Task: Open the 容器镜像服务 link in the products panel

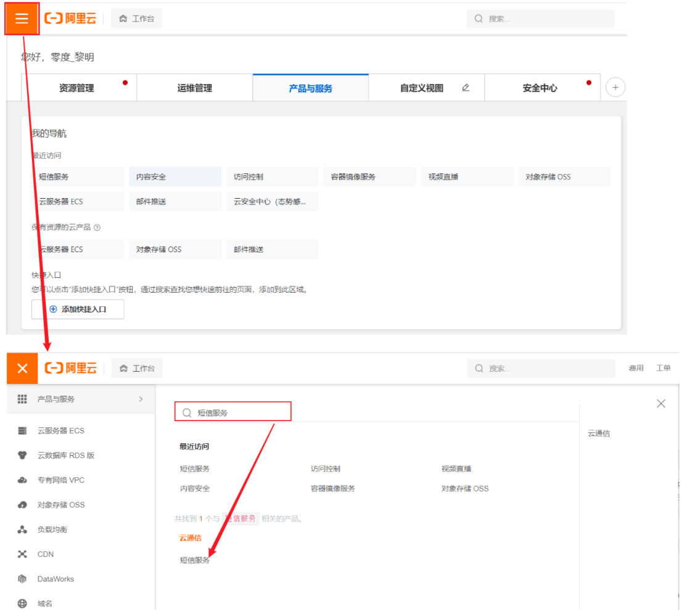Action: [x=333, y=488]
